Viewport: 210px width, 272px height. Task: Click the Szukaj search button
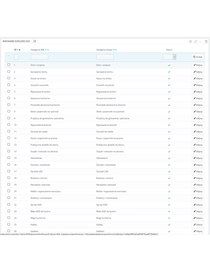197,57
